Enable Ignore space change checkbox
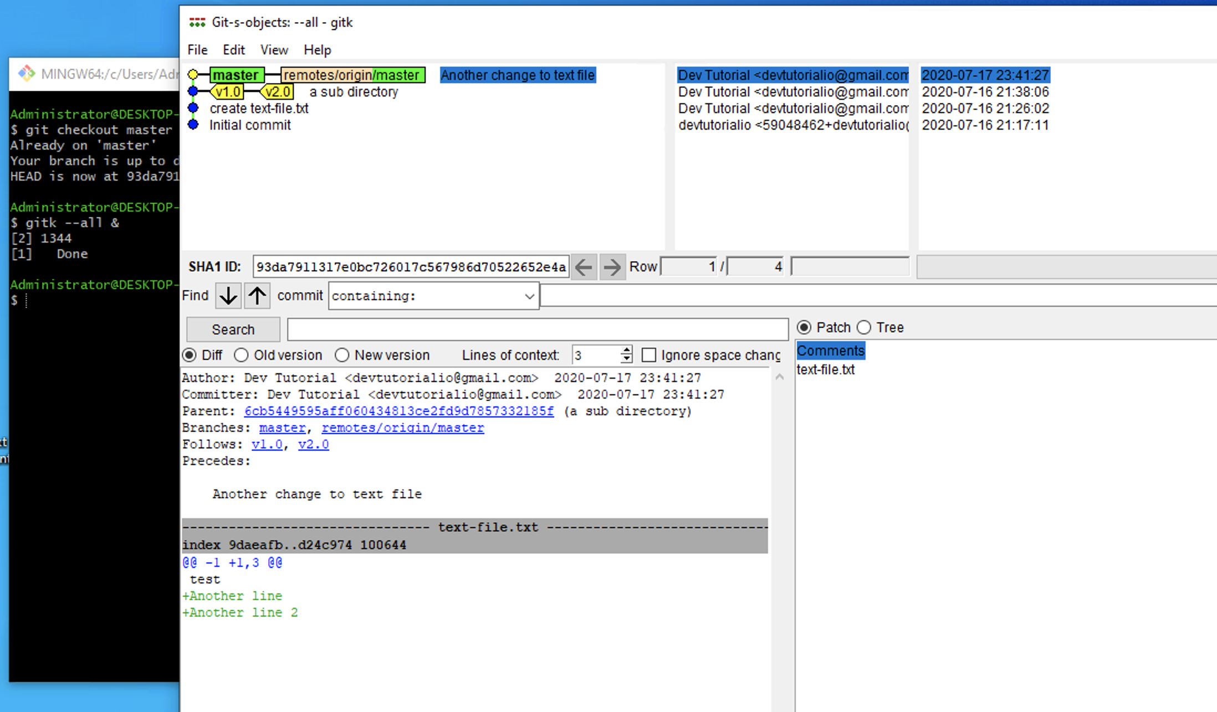 pos(648,355)
